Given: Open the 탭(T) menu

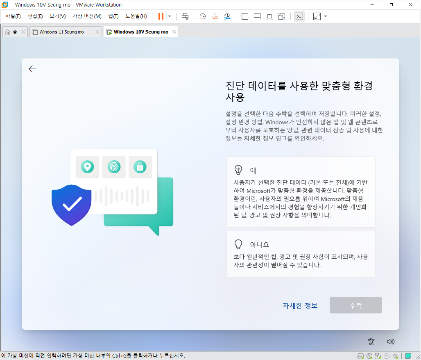Looking at the screenshot, I should 113,16.
